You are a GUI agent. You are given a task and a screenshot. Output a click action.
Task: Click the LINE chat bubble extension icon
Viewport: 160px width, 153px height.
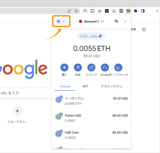pyautogui.click(x=93, y=11)
